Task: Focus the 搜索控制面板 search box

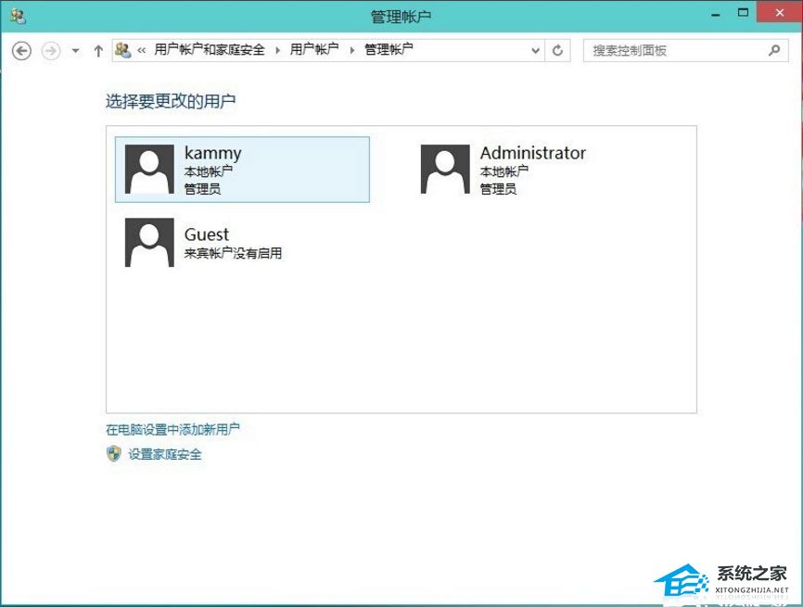Action: click(685, 51)
